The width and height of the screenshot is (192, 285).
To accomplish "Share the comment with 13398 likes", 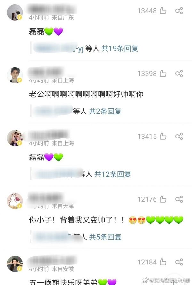I will (x=179, y=74).
